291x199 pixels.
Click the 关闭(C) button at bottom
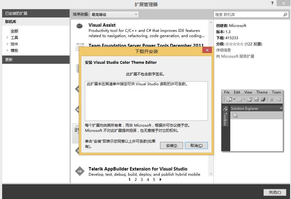click(x=275, y=193)
